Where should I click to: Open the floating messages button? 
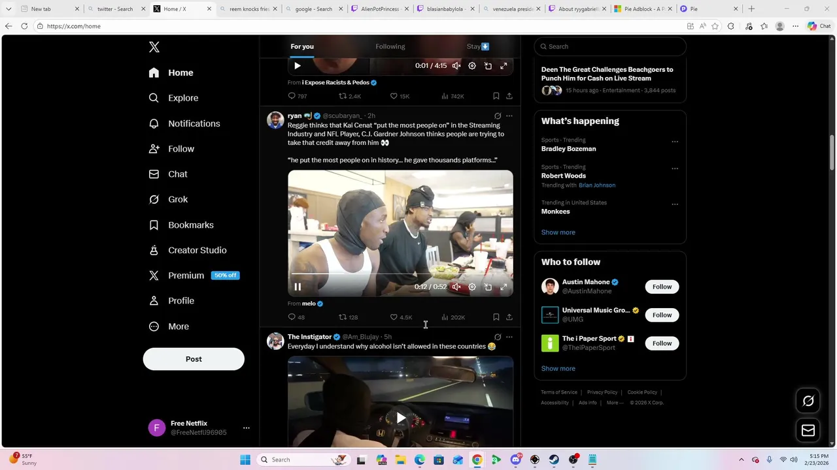808,430
